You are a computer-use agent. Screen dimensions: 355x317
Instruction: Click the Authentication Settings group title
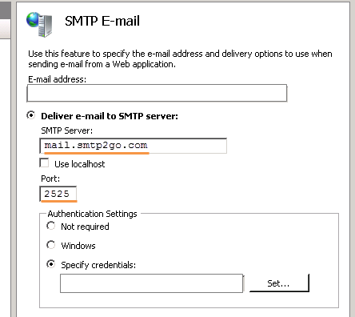(92, 214)
